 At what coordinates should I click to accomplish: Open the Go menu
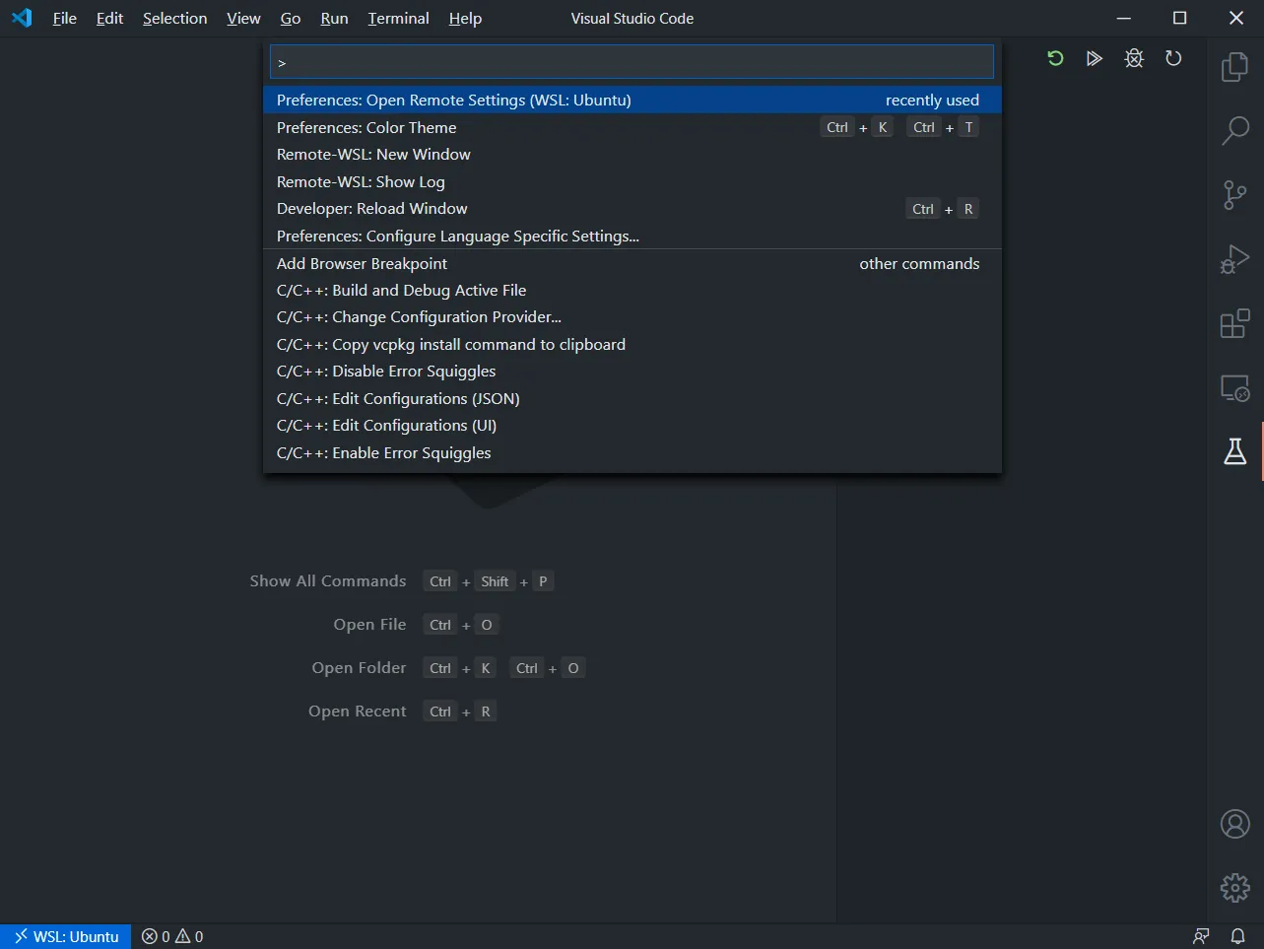[291, 18]
